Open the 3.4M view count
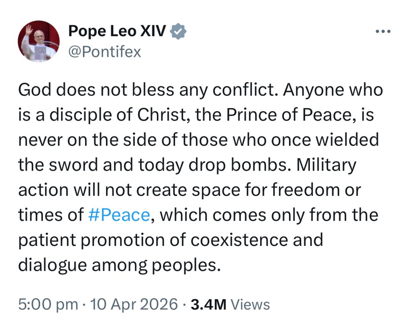This screenshot has height=328, width=411. coord(208,304)
